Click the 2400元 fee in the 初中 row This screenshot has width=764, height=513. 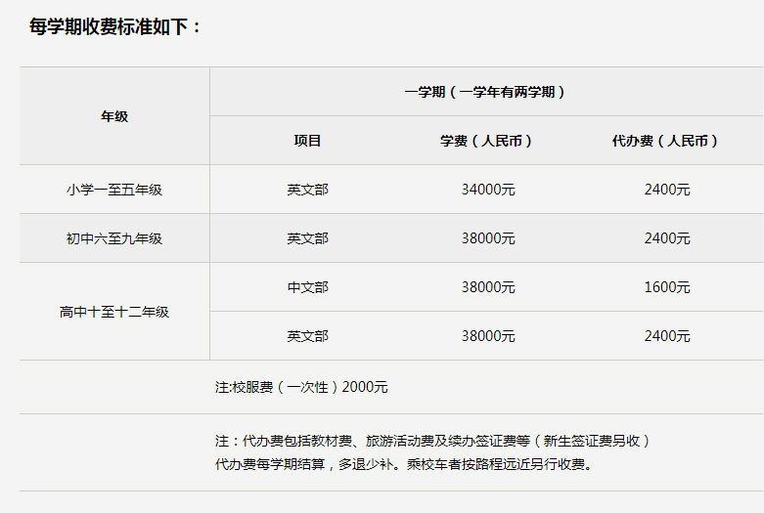click(x=666, y=238)
